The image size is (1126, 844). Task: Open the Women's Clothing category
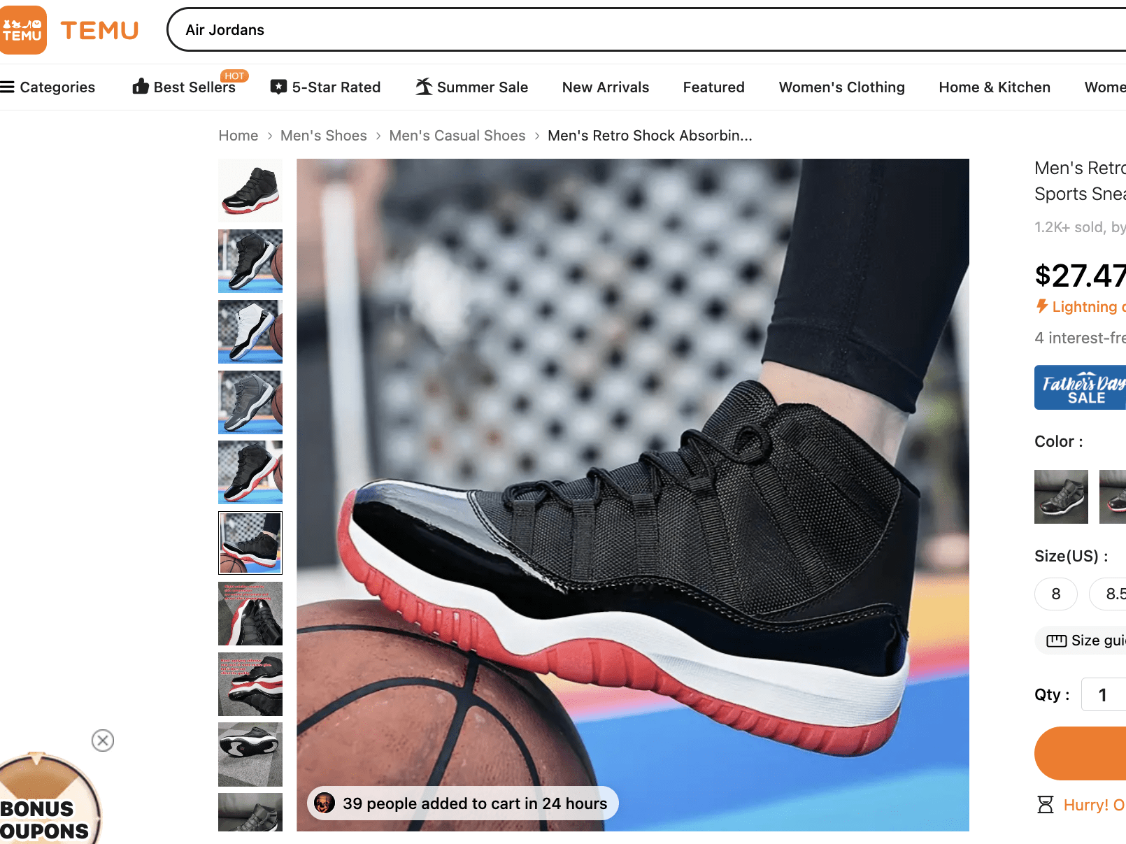tap(841, 87)
